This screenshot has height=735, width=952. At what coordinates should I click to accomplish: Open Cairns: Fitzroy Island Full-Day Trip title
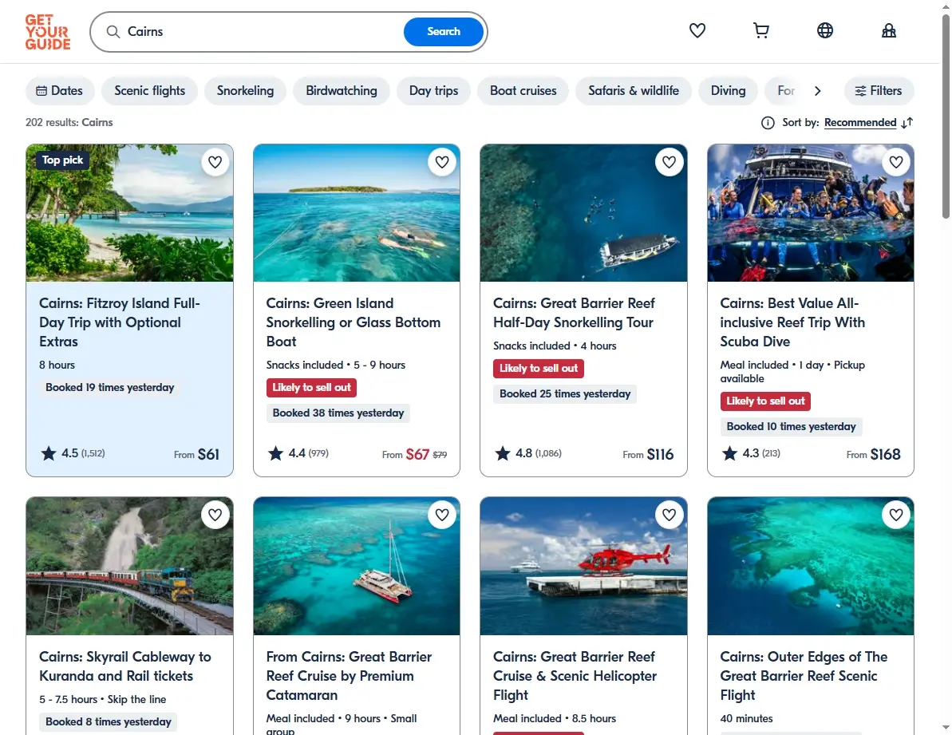pyautogui.click(x=119, y=322)
